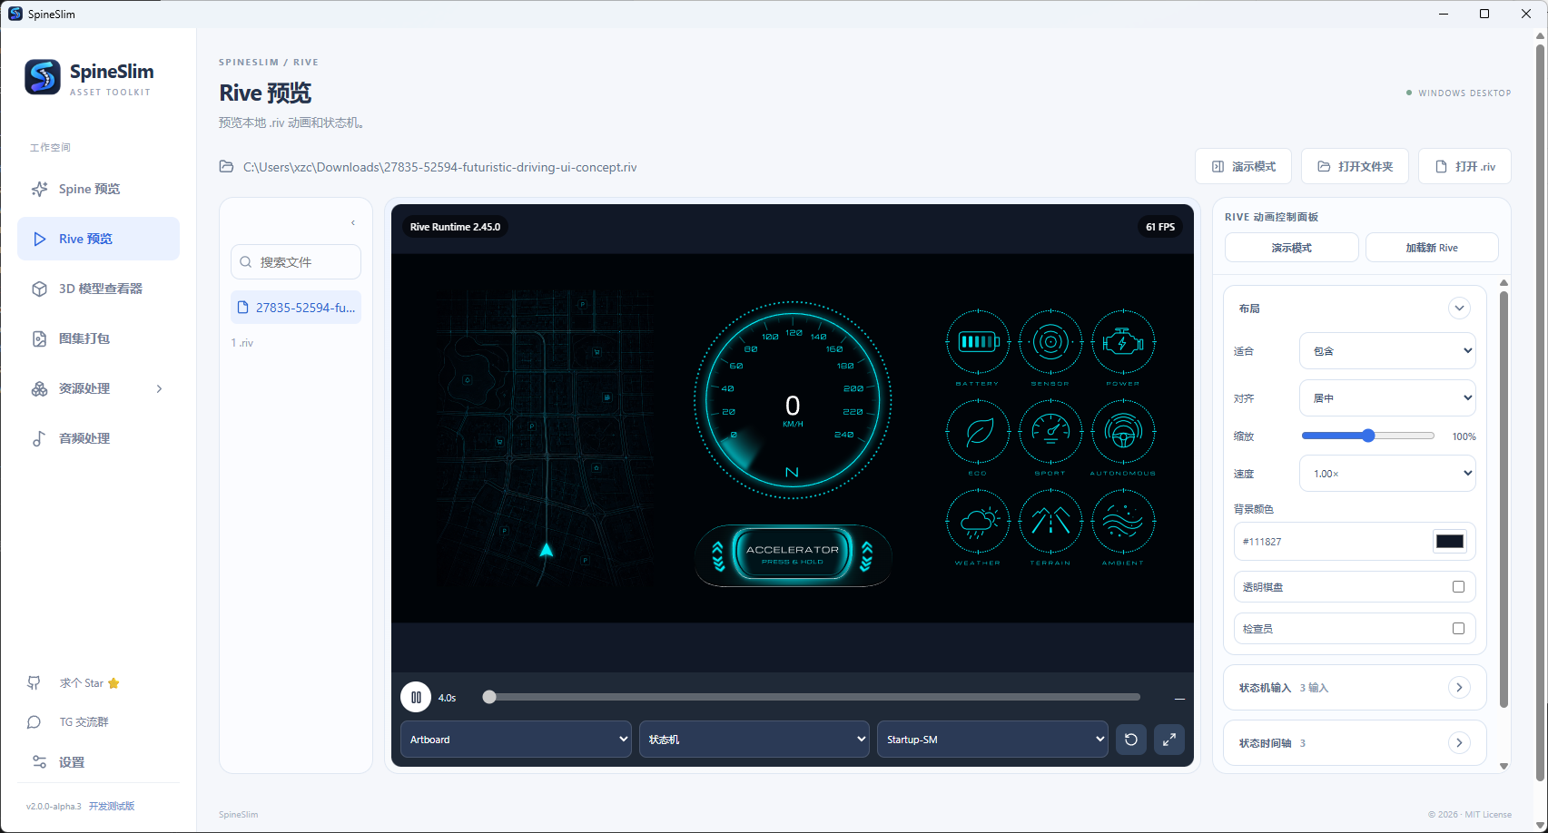Select the Terrain road icon
Screen dimensions: 1548x833
pyautogui.click(x=1050, y=522)
